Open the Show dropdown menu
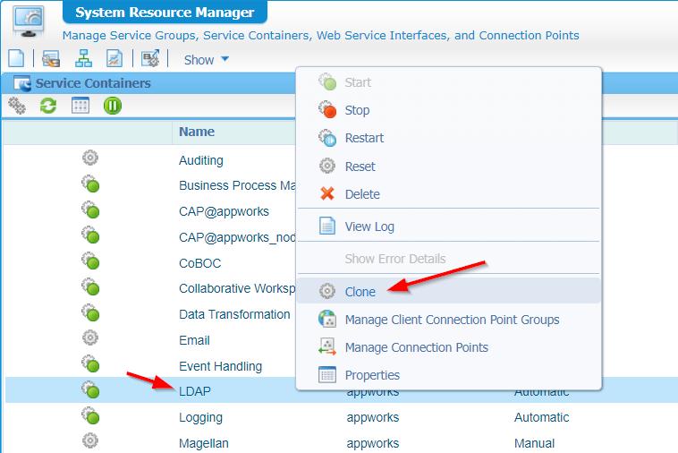 [206, 60]
